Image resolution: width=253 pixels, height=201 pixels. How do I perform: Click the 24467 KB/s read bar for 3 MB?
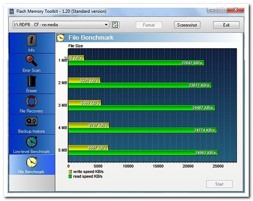(142, 108)
